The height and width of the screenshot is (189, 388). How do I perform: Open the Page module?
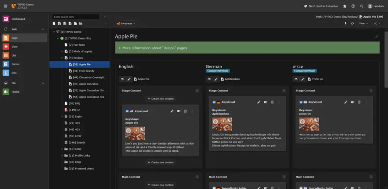point(24,38)
